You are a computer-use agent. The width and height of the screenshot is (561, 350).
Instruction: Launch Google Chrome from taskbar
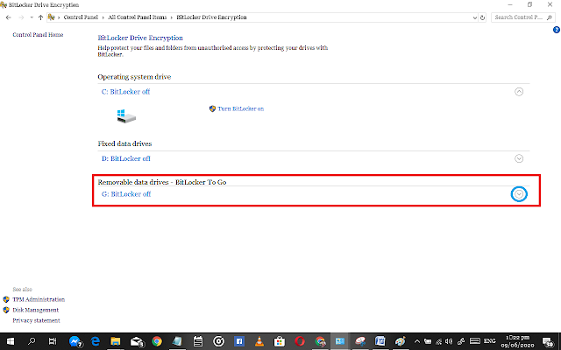[157, 342]
